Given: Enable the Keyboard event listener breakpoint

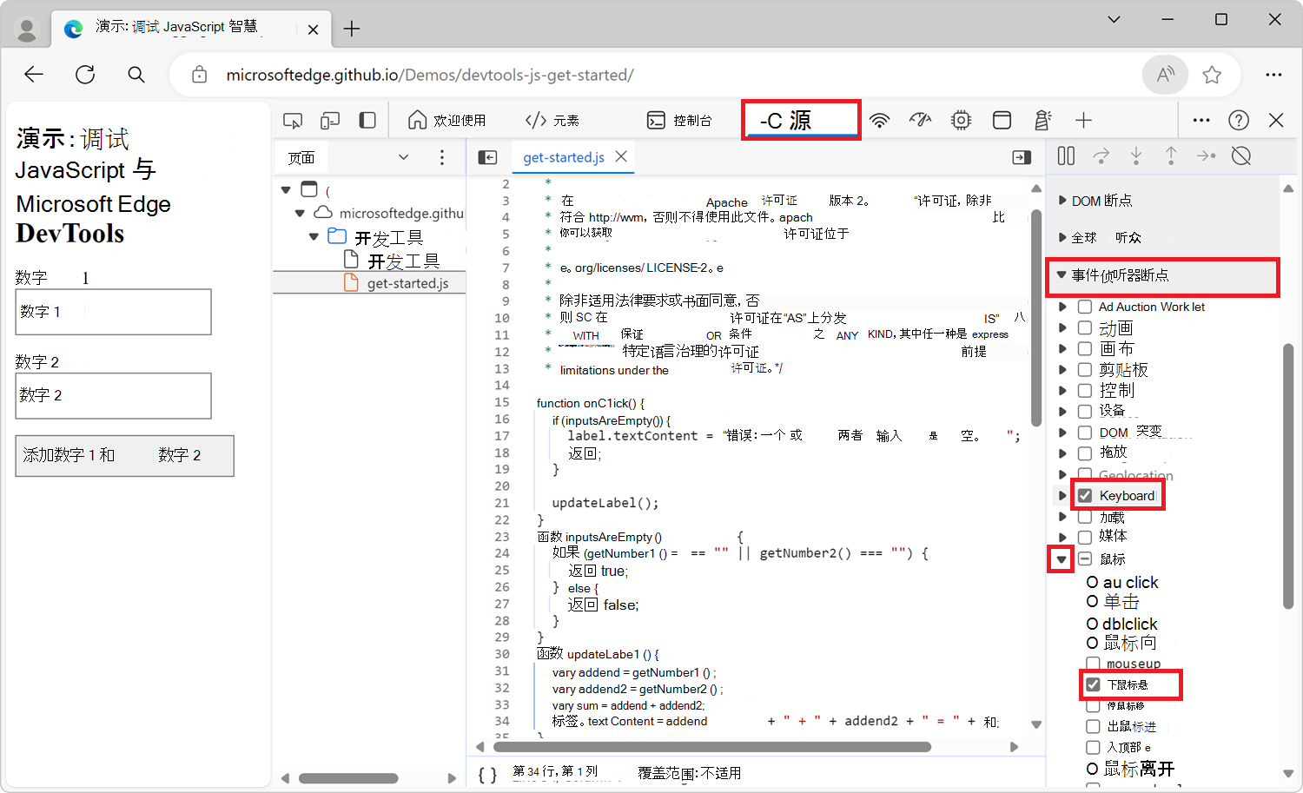Looking at the screenshot, I should pos(1084,495).
